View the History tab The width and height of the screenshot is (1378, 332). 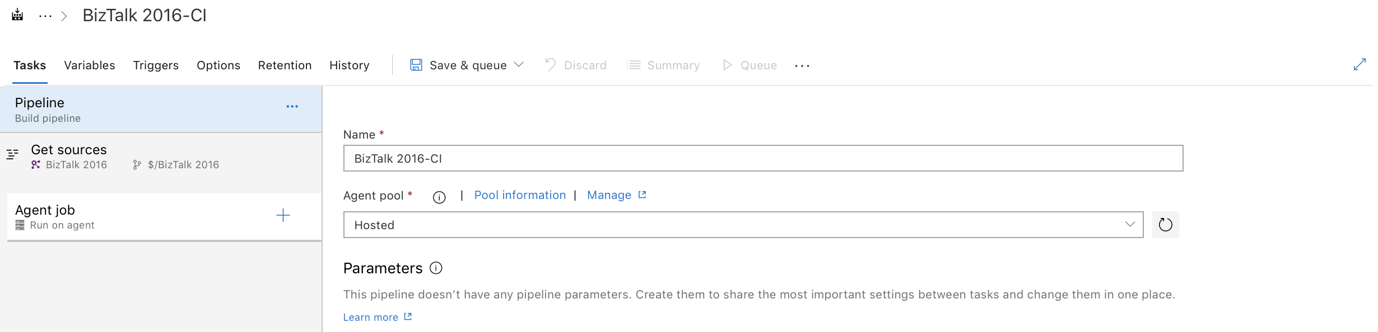350,65
